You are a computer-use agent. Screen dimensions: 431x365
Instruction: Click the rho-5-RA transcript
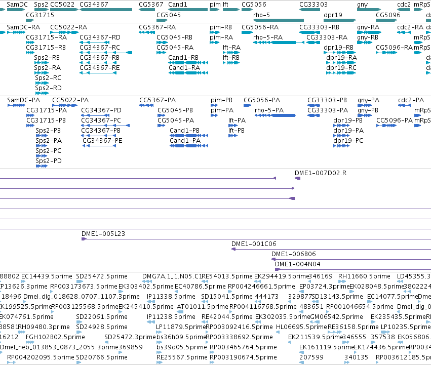(x=279, y=43)
